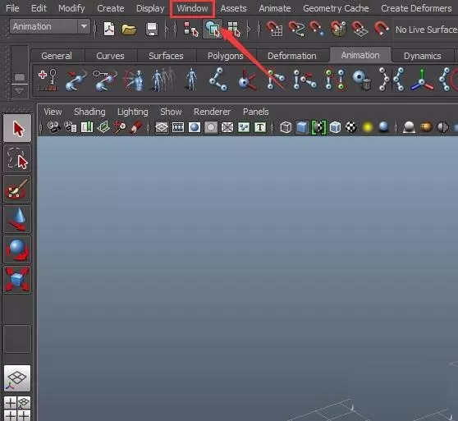
Task: Select the Lasso Select Tool
Action: pyautogui.click(x=17, y=159)
